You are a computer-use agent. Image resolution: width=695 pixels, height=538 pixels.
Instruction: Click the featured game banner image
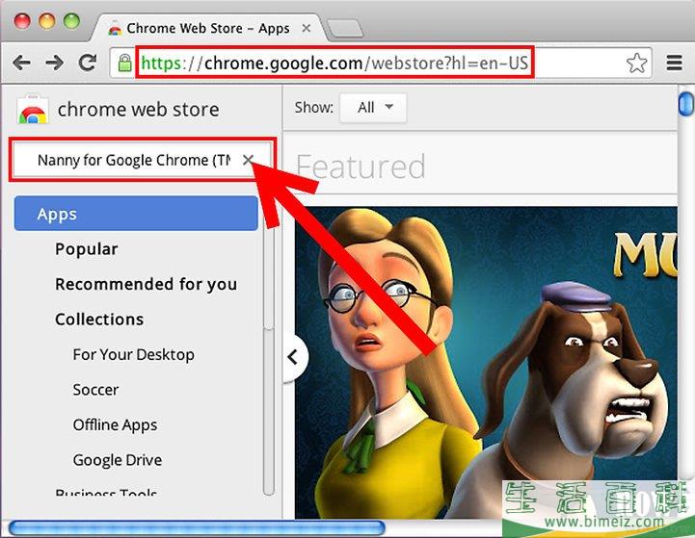point(486,363)
